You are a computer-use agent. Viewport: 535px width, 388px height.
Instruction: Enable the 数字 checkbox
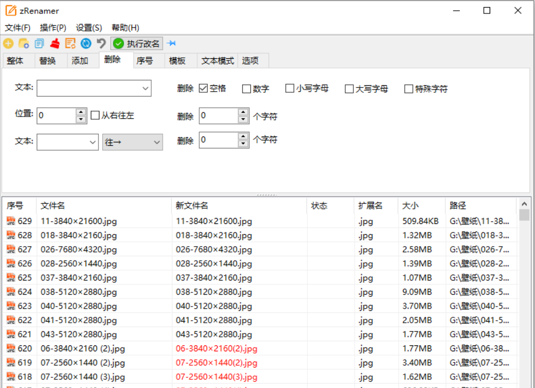coord(246,89)
